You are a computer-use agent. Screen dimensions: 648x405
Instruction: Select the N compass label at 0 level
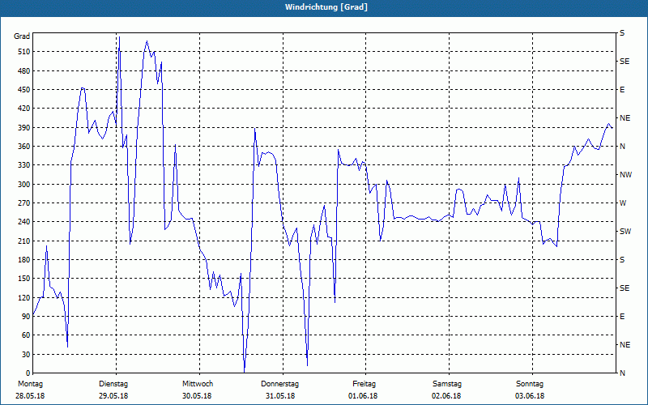(622, 373)
